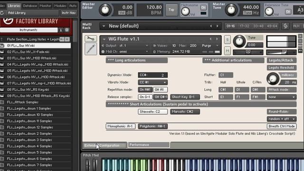This screenshot has height=171, width=304.
Task: Open Round-Robin random + alt dropdown
Action: (x=282, y=119)
